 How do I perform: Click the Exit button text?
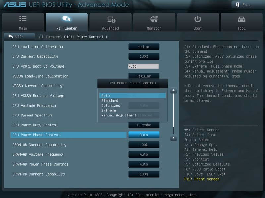click(x=247, y=5)
